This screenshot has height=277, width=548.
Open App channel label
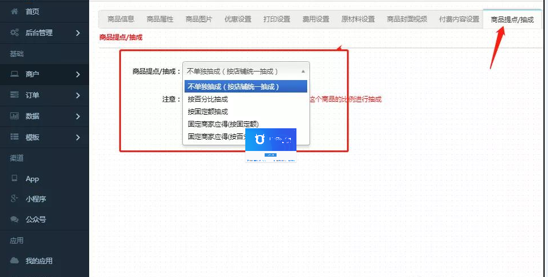coord(32,179)
